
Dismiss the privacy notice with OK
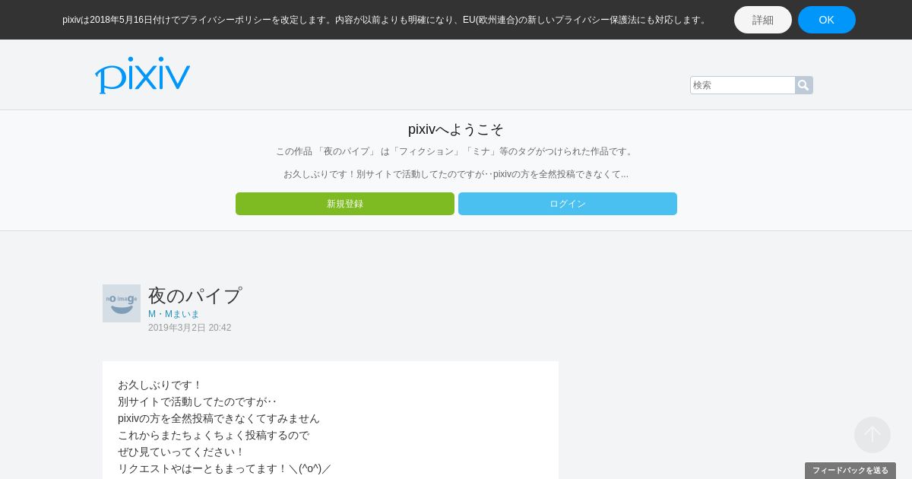tap(827, 20)
